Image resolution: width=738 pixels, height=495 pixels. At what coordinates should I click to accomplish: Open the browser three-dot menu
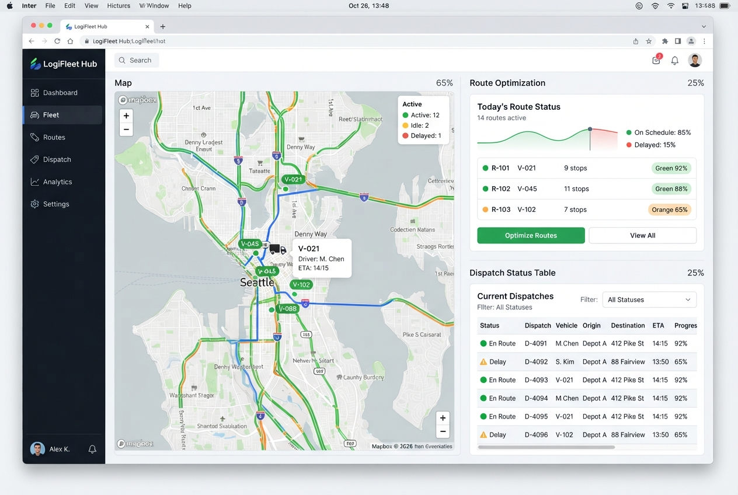(x=705, y=41)
